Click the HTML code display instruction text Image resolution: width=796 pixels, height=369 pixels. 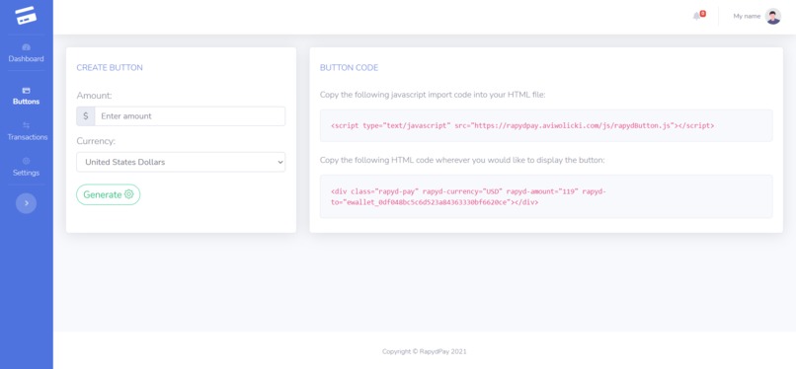(462, 160)
